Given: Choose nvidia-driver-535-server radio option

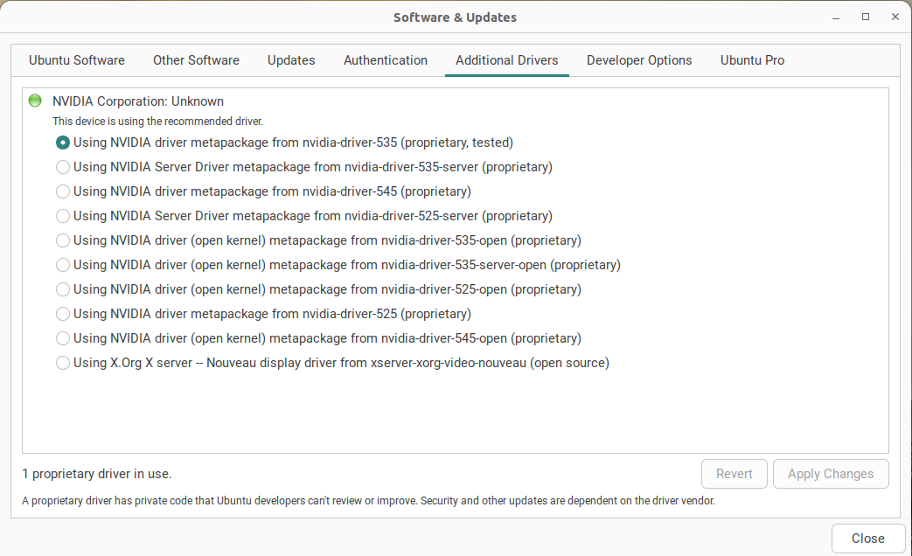Looking at the screenshot, I should click(x=63, y=167).
